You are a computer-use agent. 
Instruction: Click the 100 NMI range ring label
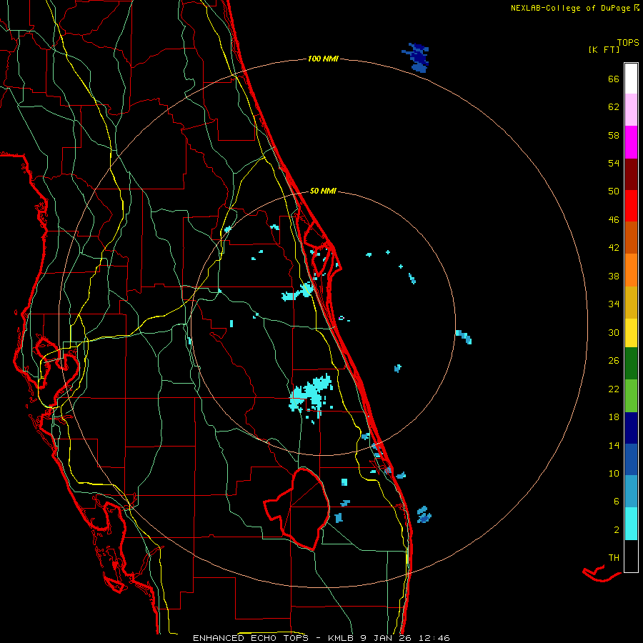point(323,59)
